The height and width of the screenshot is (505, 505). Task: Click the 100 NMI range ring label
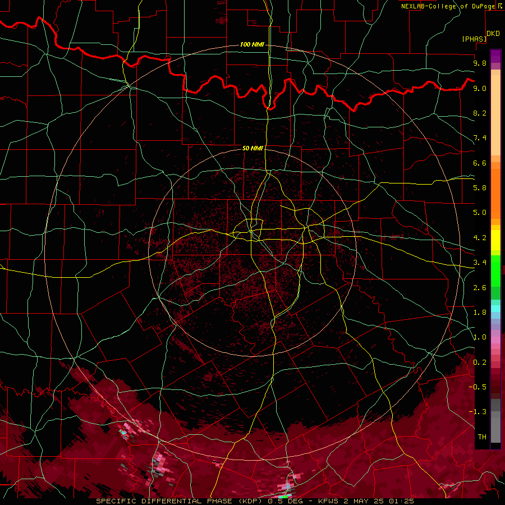click(252, 44)
